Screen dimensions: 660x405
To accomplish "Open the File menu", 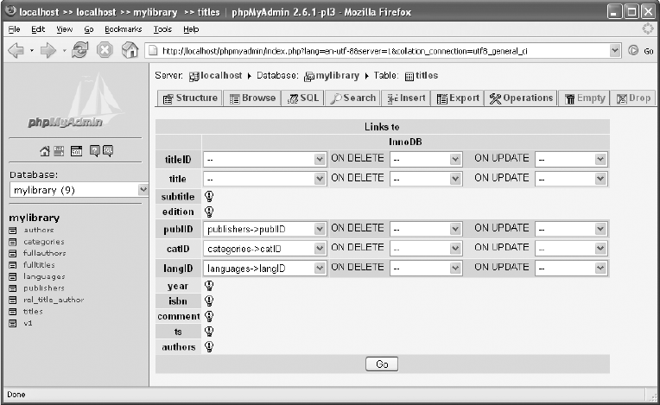I will click(14, 29).
